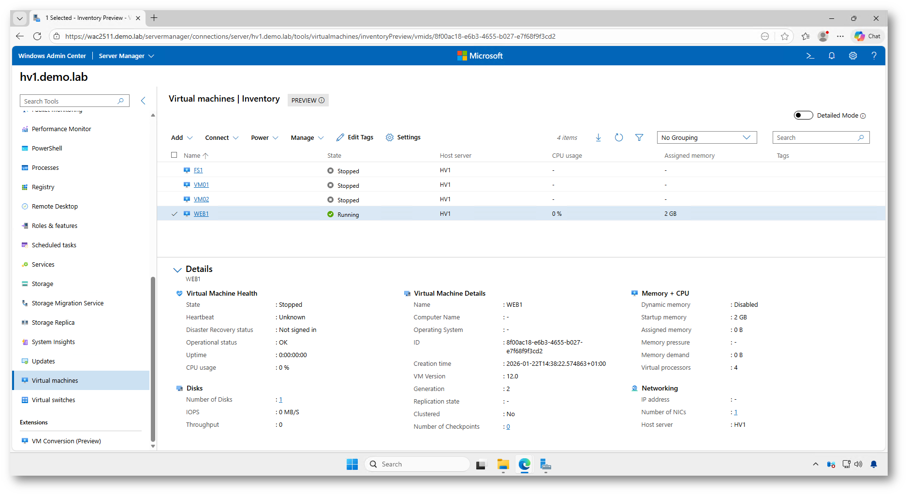908x496 pixels.
Task: Open Windows Admin Center settings gear
Action: click(853, 56)
